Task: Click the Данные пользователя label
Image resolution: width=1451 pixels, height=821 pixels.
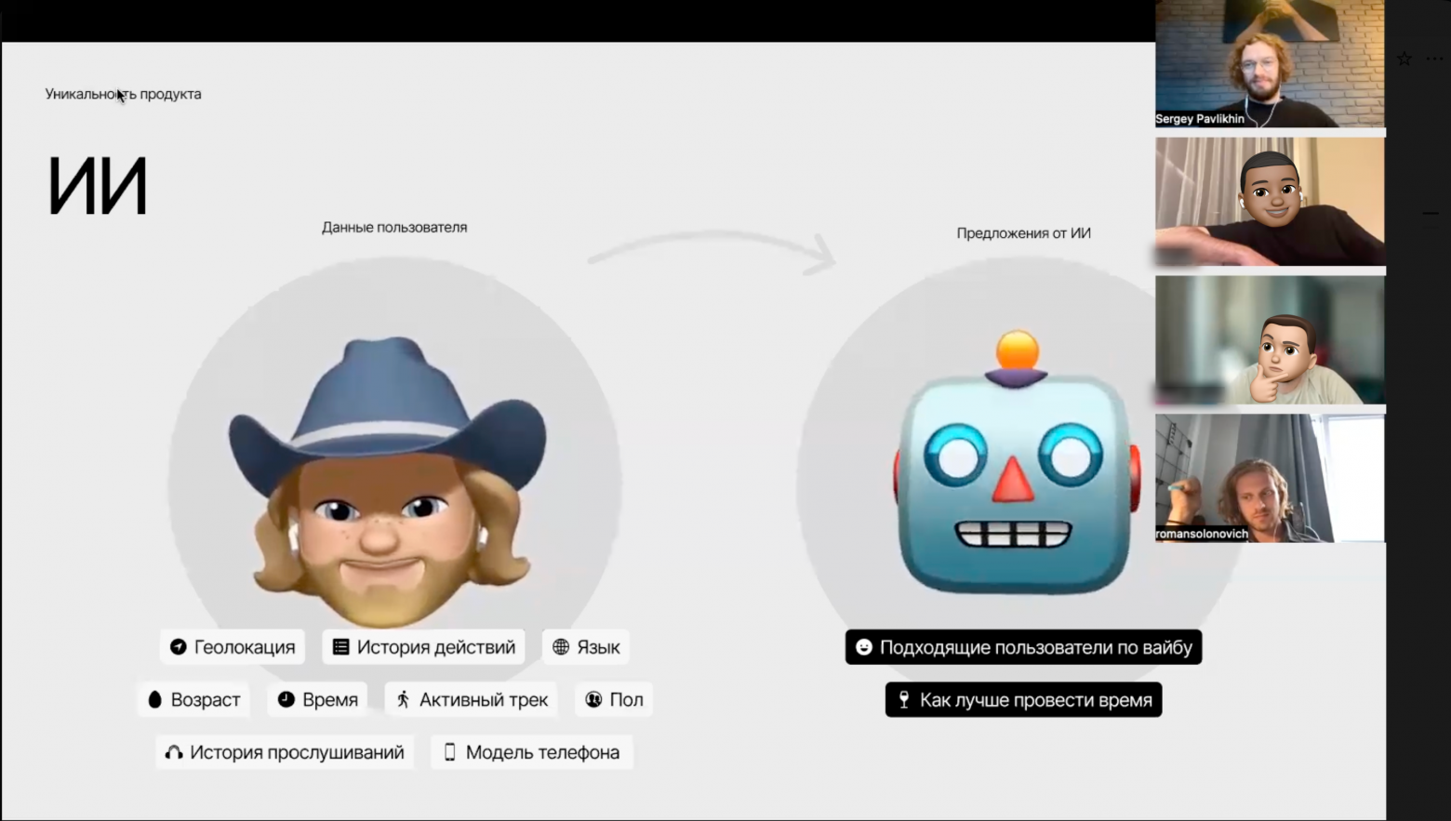Action: [394, 227]
